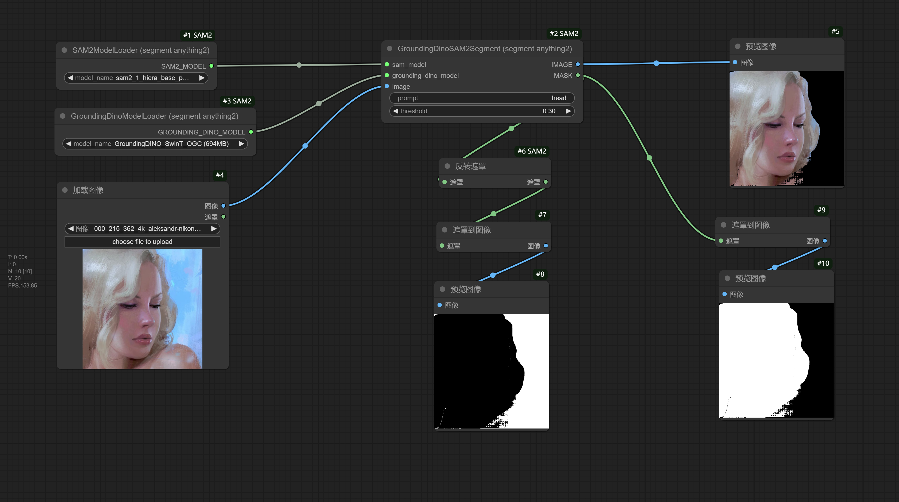Screen dimensions: 899x502
Task: Decrease threshold with left arrow
Action: [x=395, y=111]
